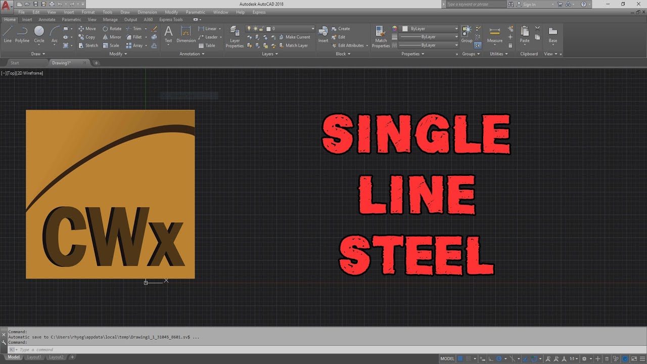The image size is (647, 364).
Task: Click Create block button
Action: point(341,29)
